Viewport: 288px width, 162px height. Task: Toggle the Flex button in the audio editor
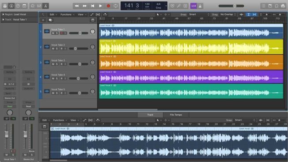(91, 120)
